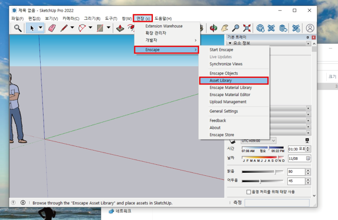
Task: Select the Orbit camera tool
Action: 213,28
